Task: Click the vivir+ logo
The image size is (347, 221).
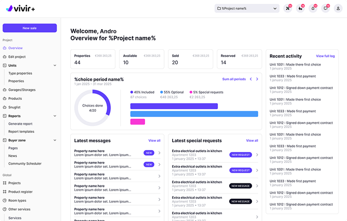Action: (x=21, y=9)
